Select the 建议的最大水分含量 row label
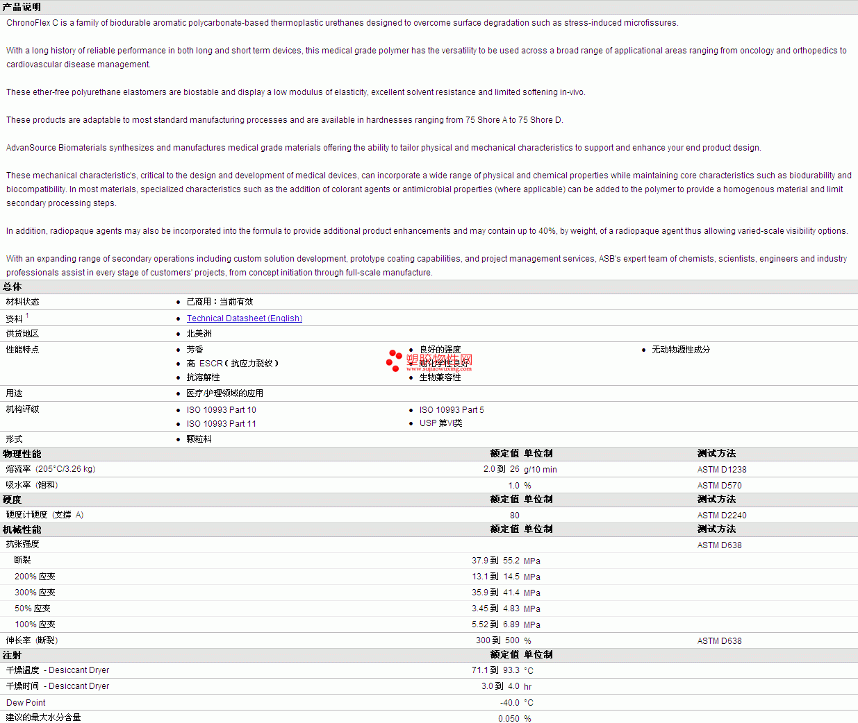The height and width of the screenshot is (723, 858). (x=44, y=717)
